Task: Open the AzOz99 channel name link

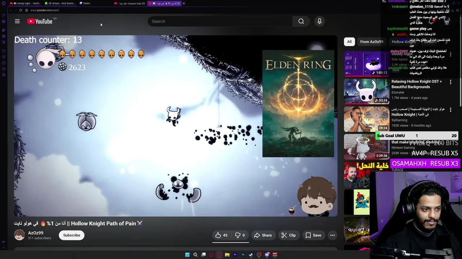Action: (x=36, y=233)
